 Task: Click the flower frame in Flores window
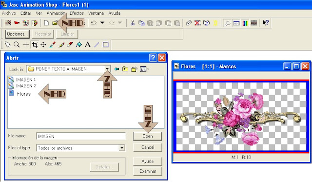tap(241, 117)
